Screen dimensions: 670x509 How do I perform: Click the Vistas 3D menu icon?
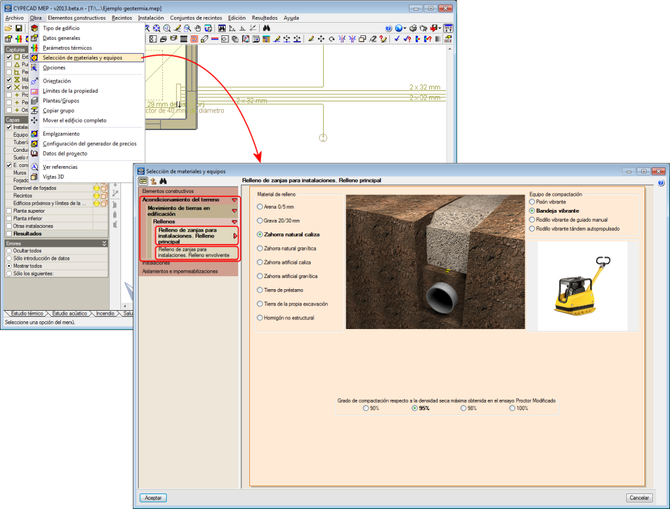tap(35, 177)
